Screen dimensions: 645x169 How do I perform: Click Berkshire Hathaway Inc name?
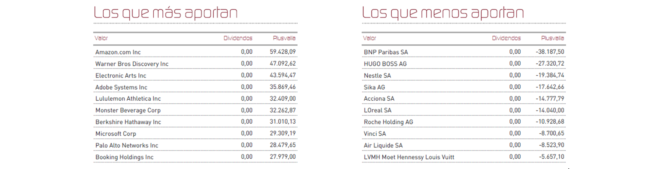click(128, 122)
